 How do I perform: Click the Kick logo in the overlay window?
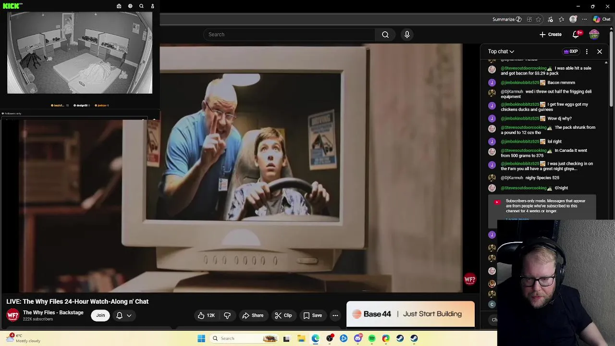tap(12, 6)
